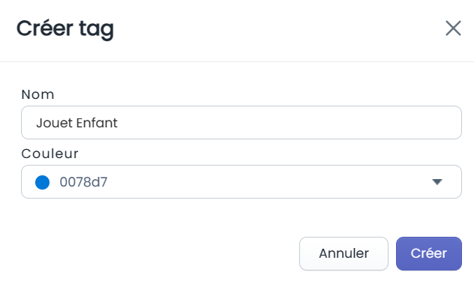Screen dimensions: 474x281
Task: Abort tag creation via the white Annuler button
Action: [x=343, y=253]
